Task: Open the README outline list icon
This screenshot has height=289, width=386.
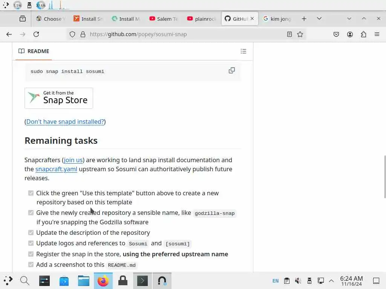Action: coord(244,51)
